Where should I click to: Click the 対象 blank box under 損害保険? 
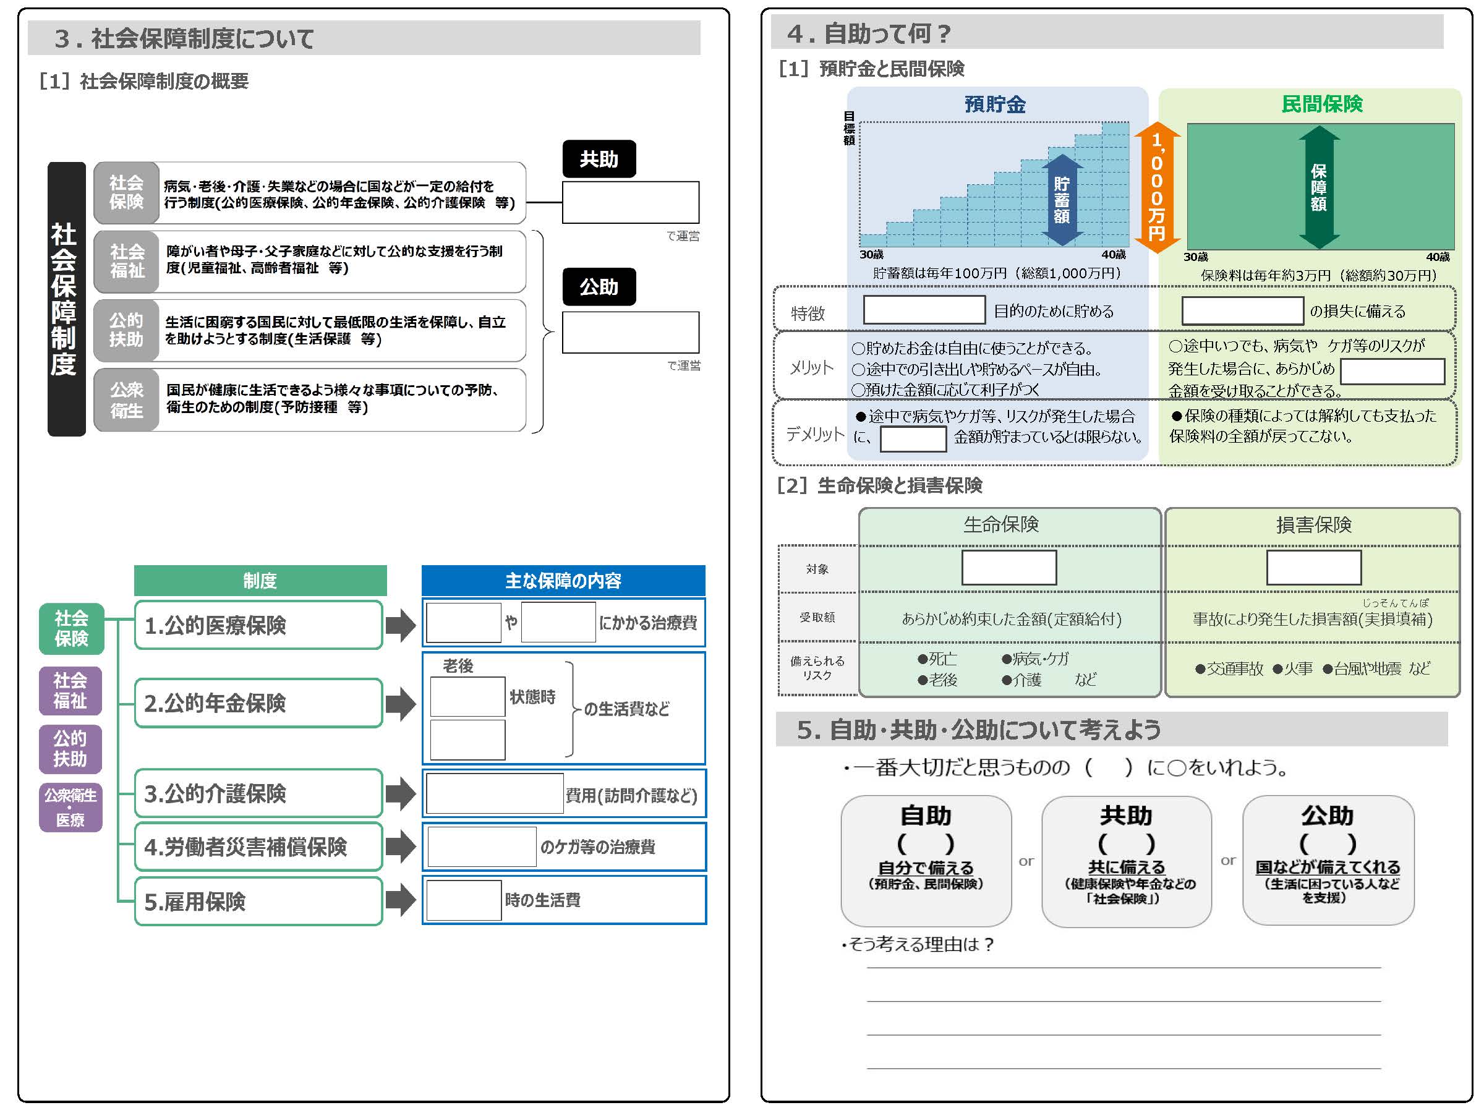pyautogui.click(x=1313, y=568)
